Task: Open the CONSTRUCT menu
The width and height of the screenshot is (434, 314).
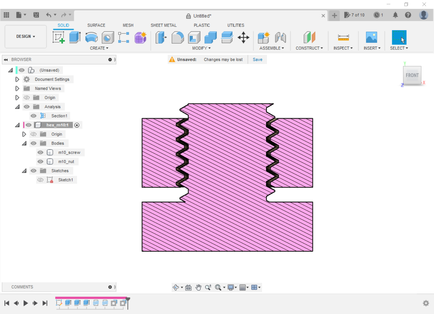Action: (x=309, y=48)
